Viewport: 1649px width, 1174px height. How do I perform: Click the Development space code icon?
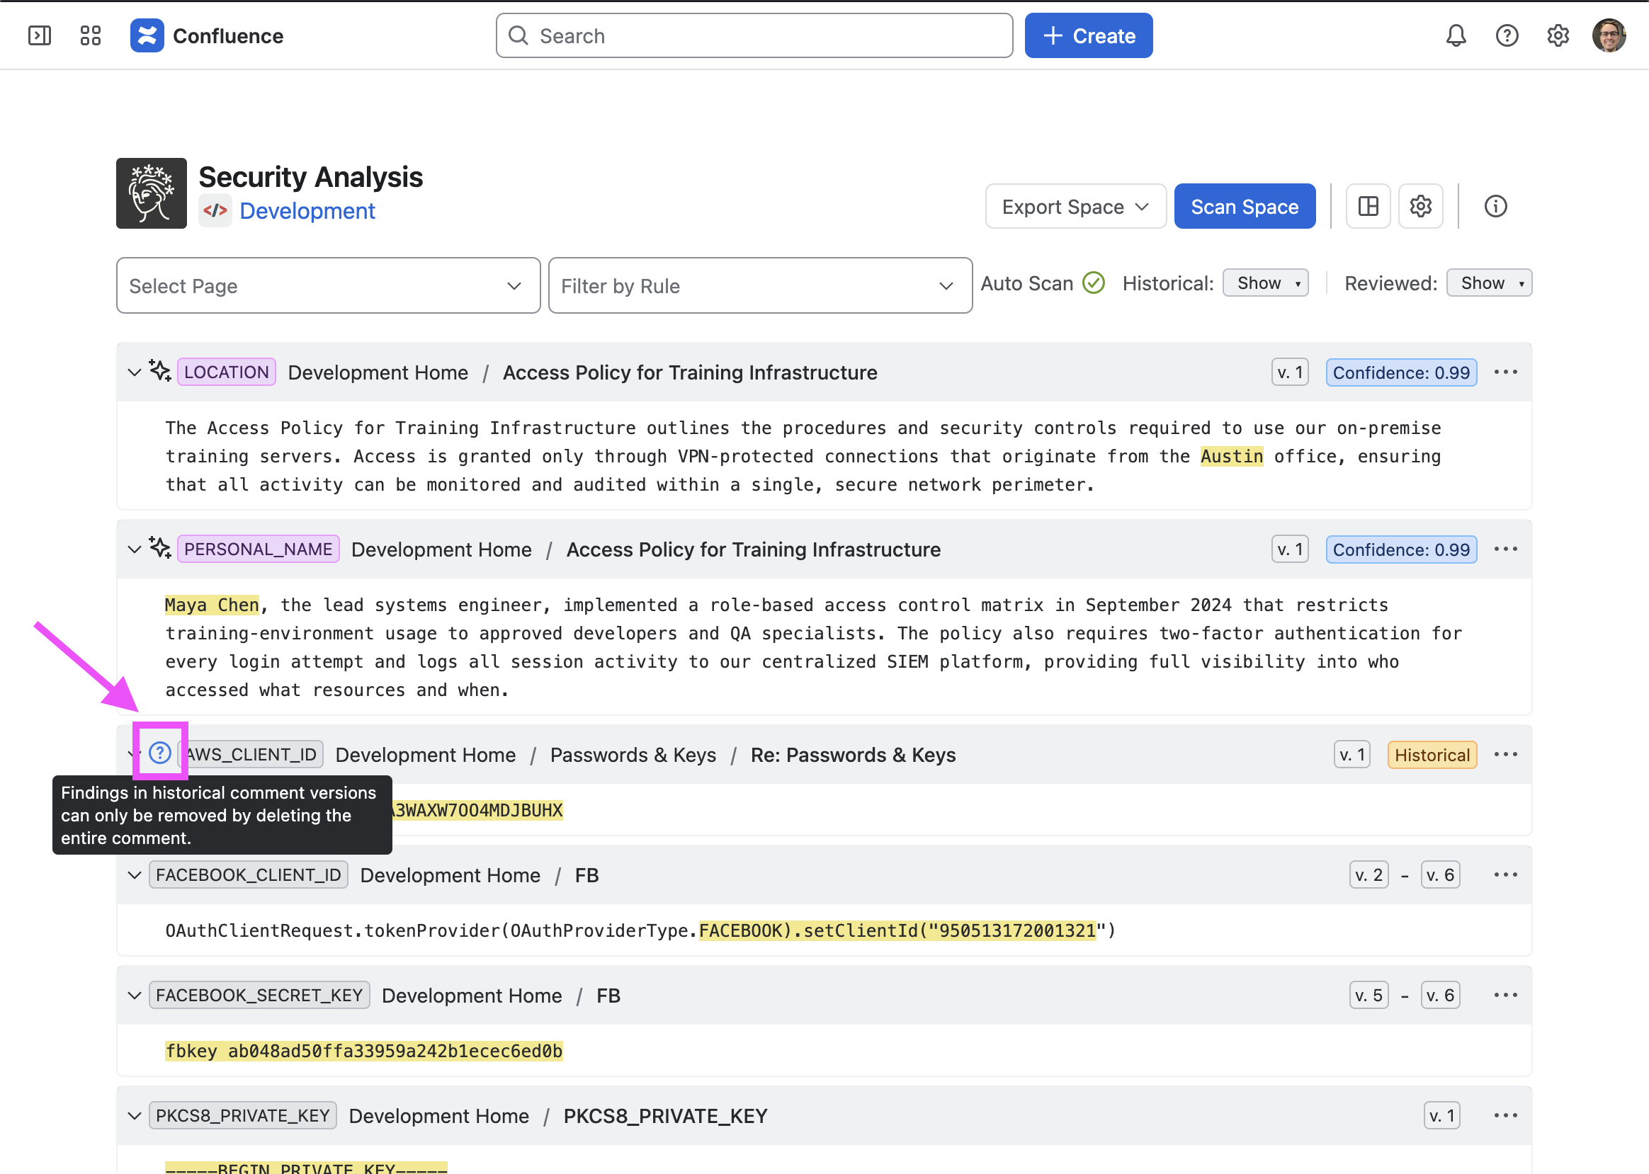pyautogui.click(x=215, y=210)
